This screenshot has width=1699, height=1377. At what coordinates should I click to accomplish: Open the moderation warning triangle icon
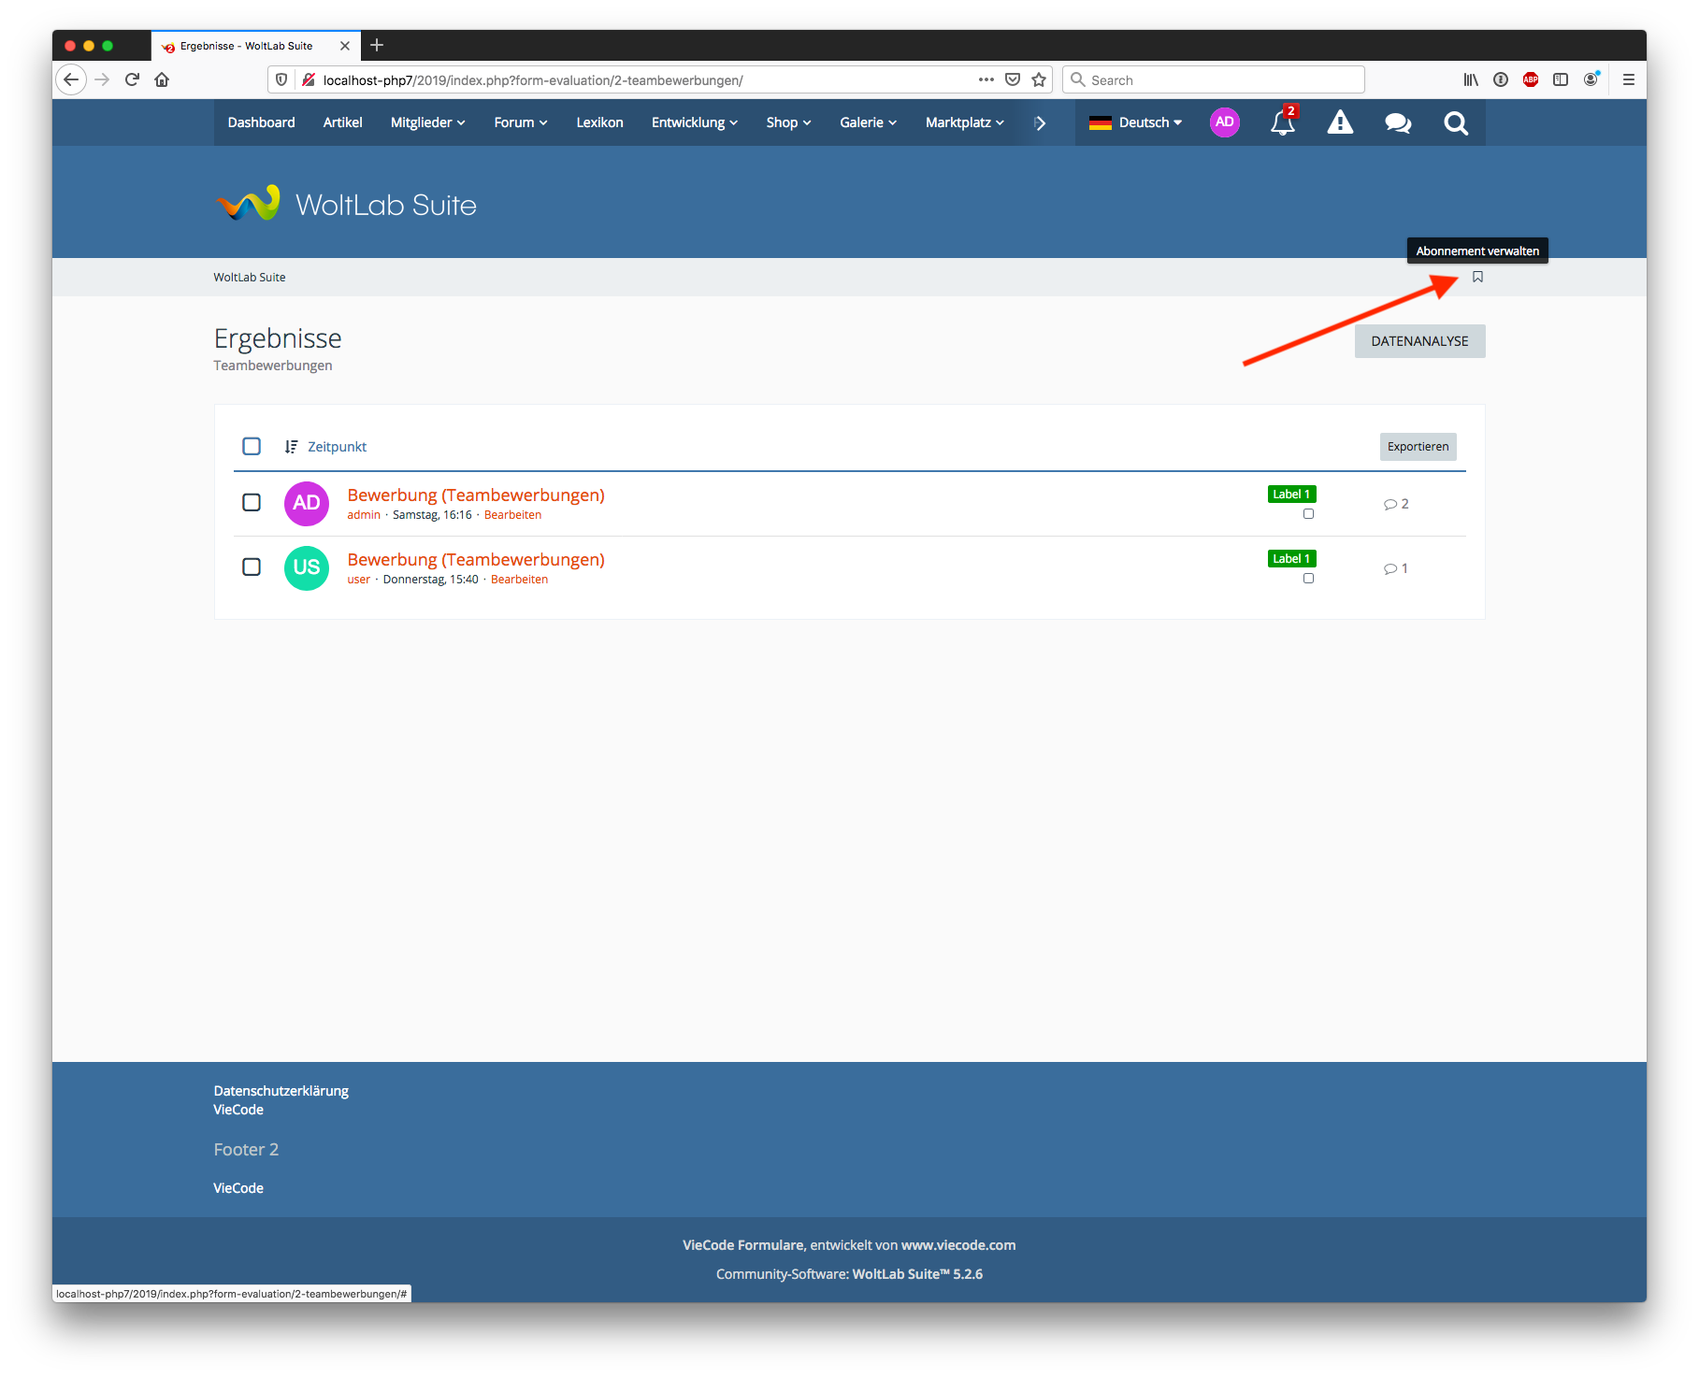tap(1340, 122)
